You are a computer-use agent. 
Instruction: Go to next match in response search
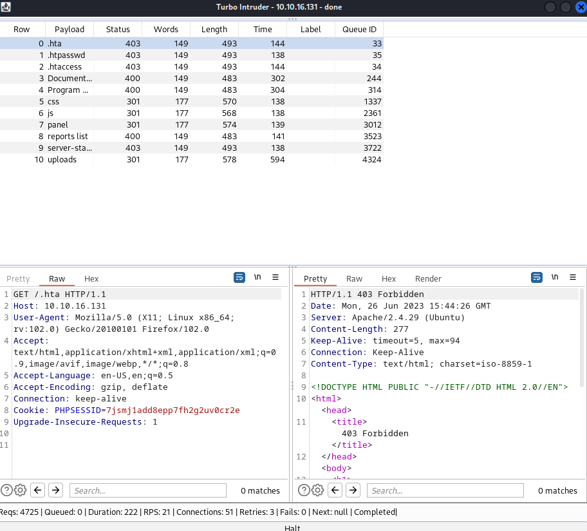pos(353,490)
